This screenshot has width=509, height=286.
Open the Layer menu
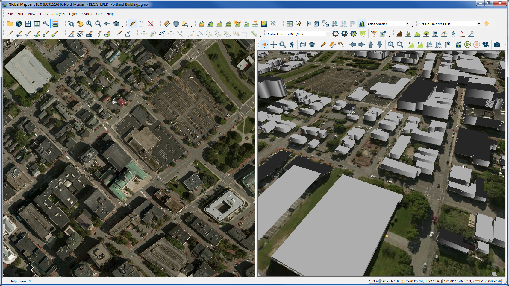[73, 14]
